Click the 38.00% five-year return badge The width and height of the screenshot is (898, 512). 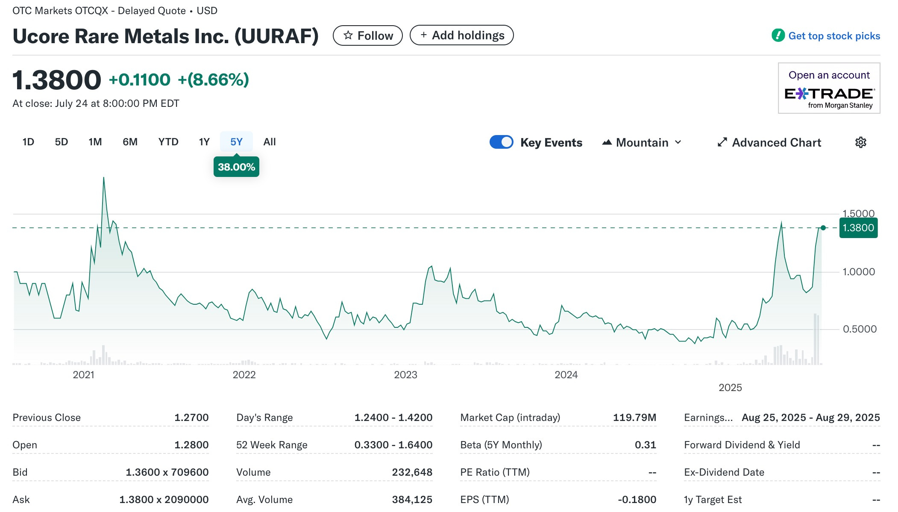pos(236,167)
